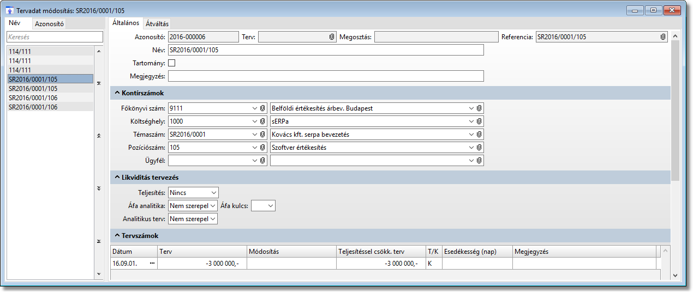
Task: Click the empty Megosztás field
Action: click(x=436, y=37)
